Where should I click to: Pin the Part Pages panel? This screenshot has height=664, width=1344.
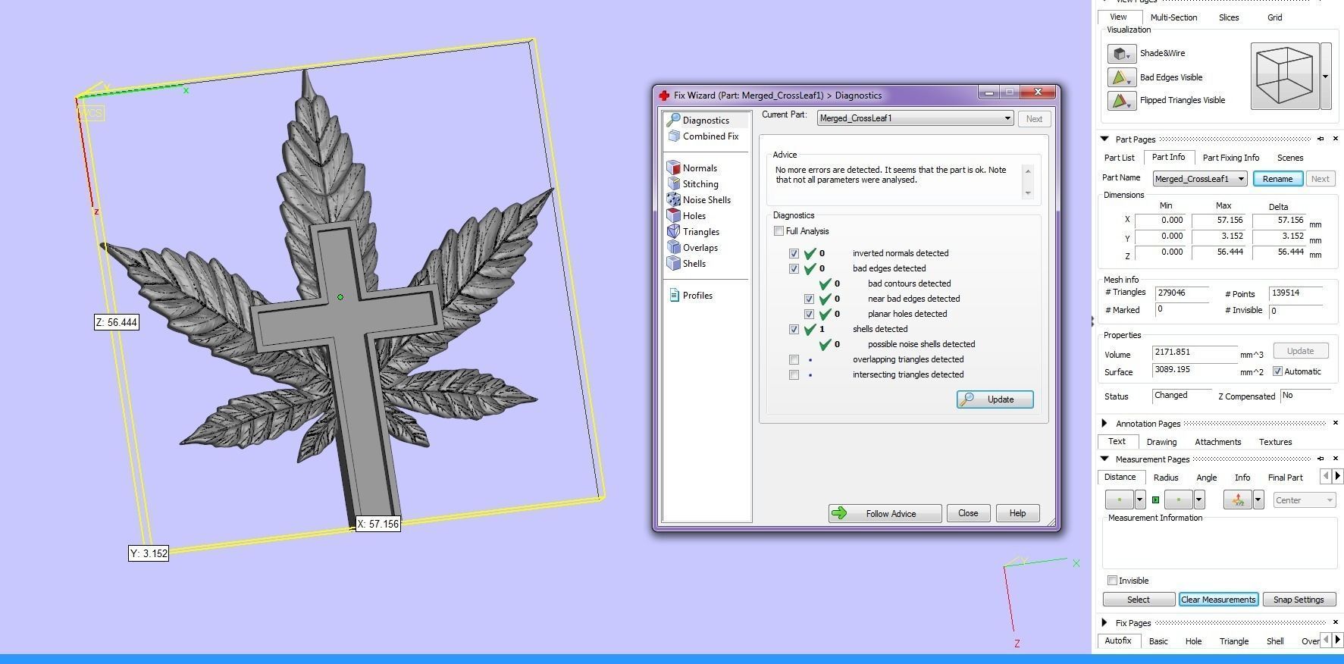click(1321, 139)
